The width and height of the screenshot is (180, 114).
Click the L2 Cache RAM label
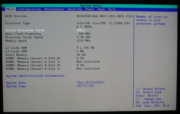coord(16,48)
